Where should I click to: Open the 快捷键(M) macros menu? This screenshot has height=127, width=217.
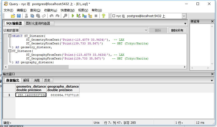pyautogui.click(x=68, y=10)
